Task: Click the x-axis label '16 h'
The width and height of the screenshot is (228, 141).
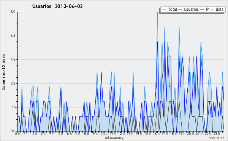Action: click(x=156, y=134)
